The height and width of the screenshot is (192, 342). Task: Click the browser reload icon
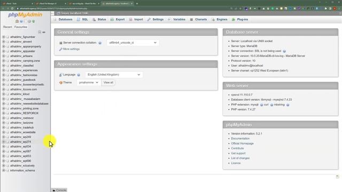pos(12,9)
